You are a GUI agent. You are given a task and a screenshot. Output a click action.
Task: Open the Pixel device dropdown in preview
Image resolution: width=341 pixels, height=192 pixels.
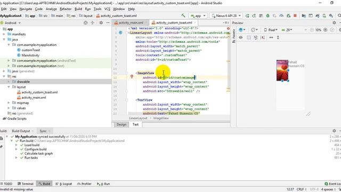[271, 30]
